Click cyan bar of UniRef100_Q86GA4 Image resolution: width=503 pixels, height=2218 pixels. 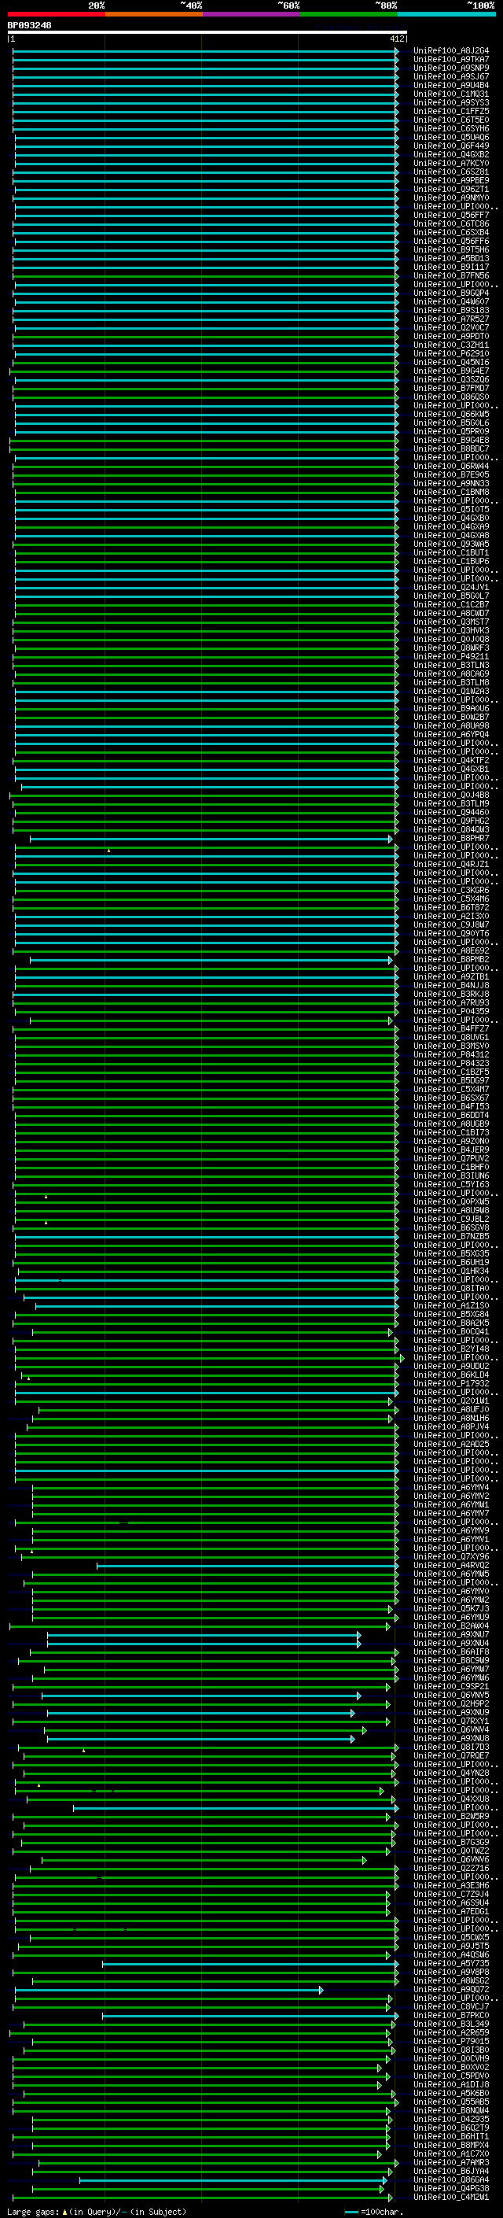click(232, 2179)
